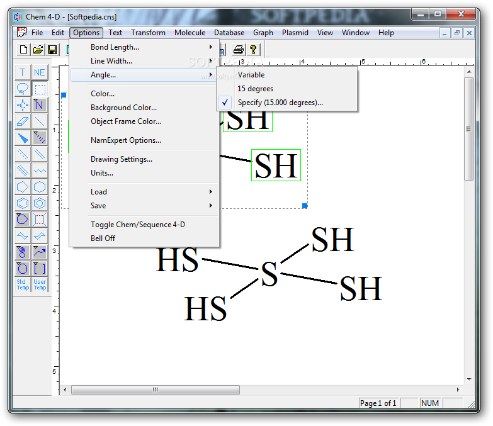Open the Molecule menu
The height and width of the screenshot is (426, 493).
(190, 33)
